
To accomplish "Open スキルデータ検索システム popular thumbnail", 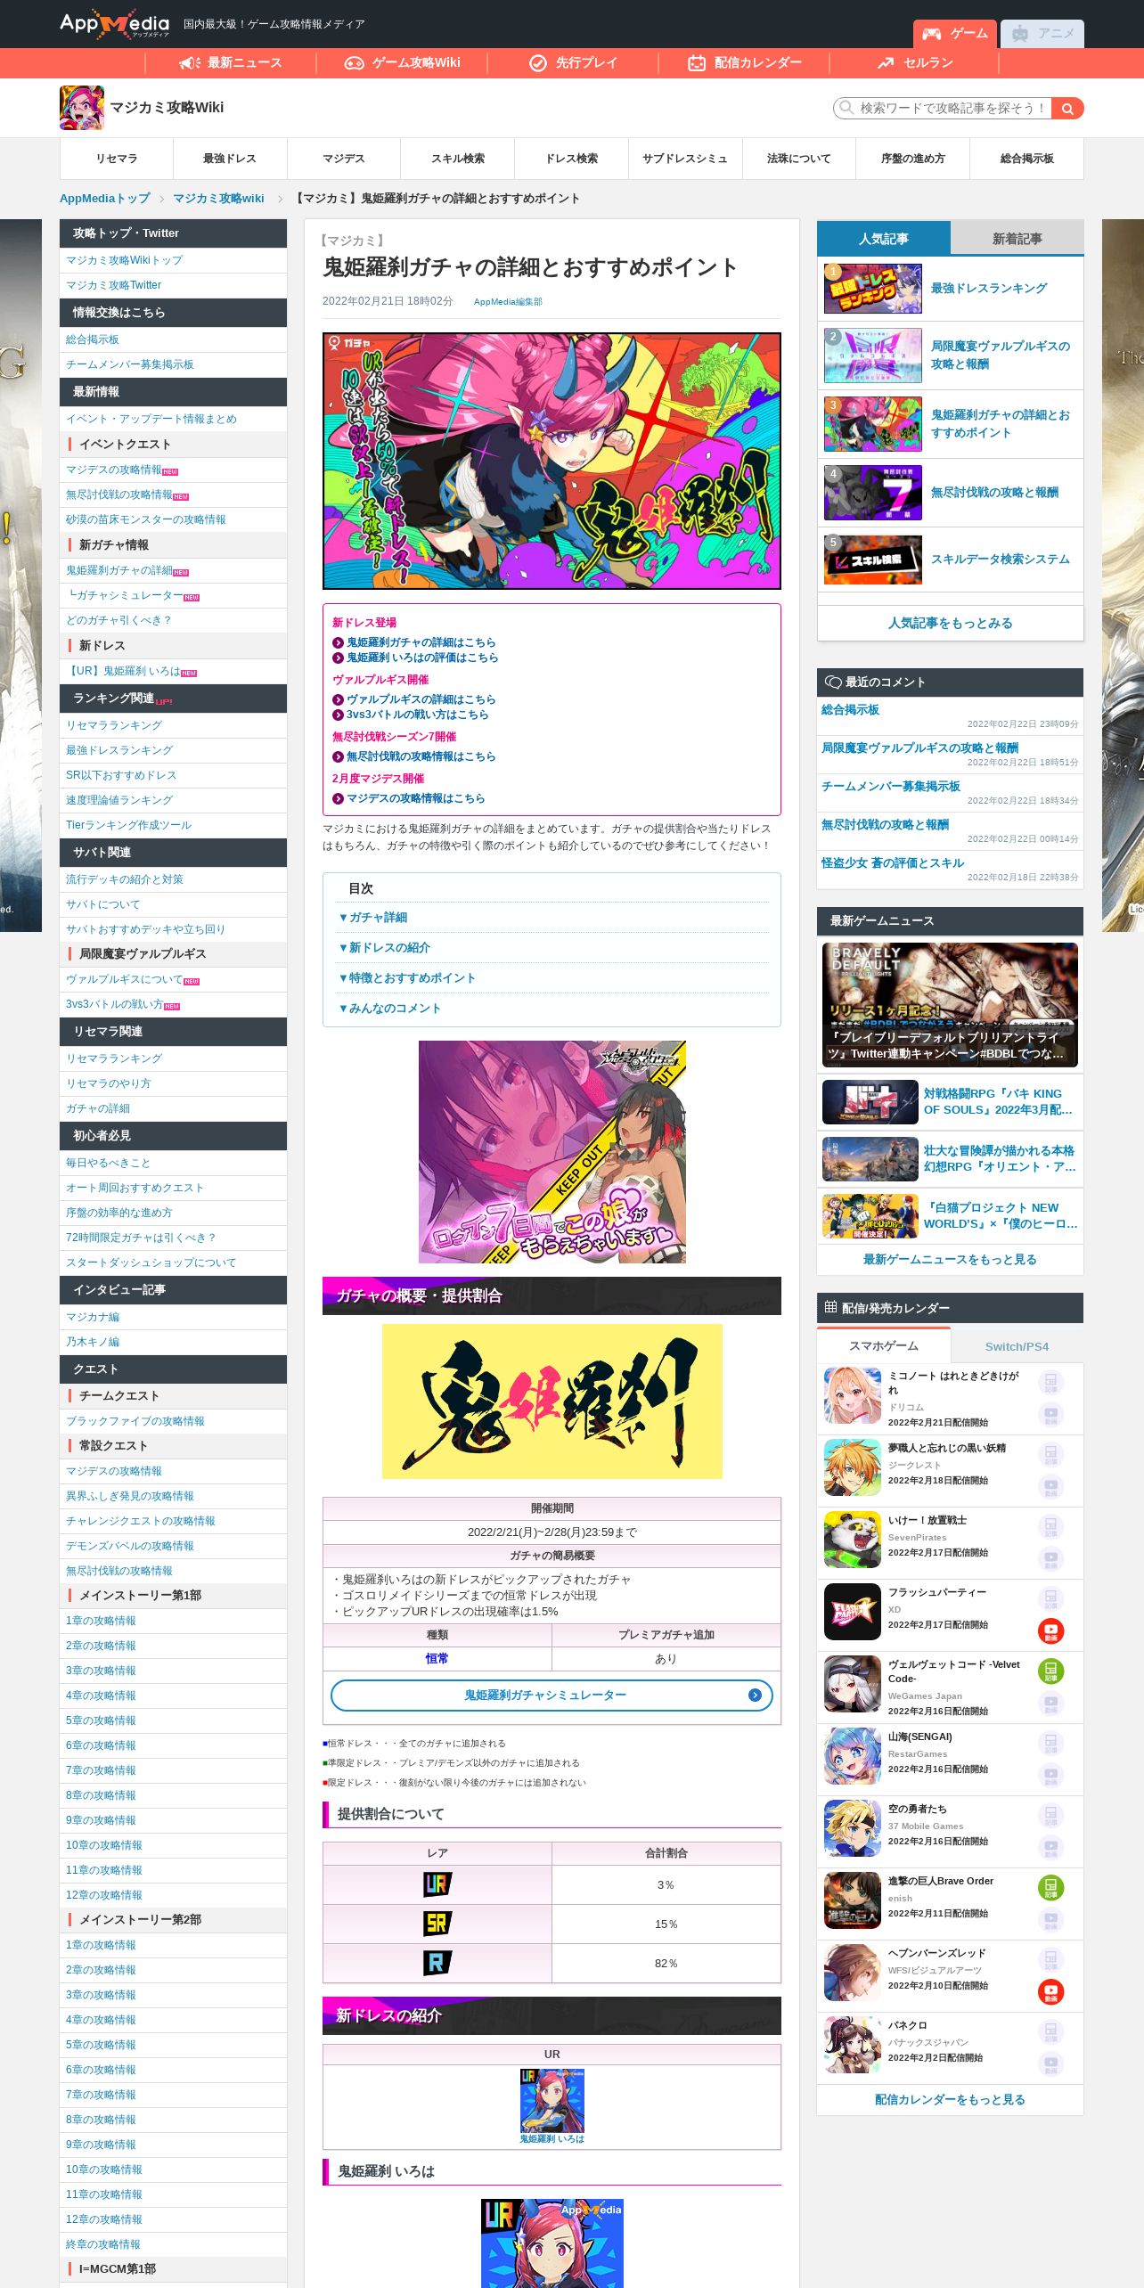I will [873, 560].
